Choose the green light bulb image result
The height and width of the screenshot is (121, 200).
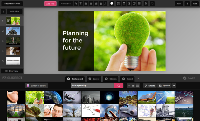click(35, 97)
